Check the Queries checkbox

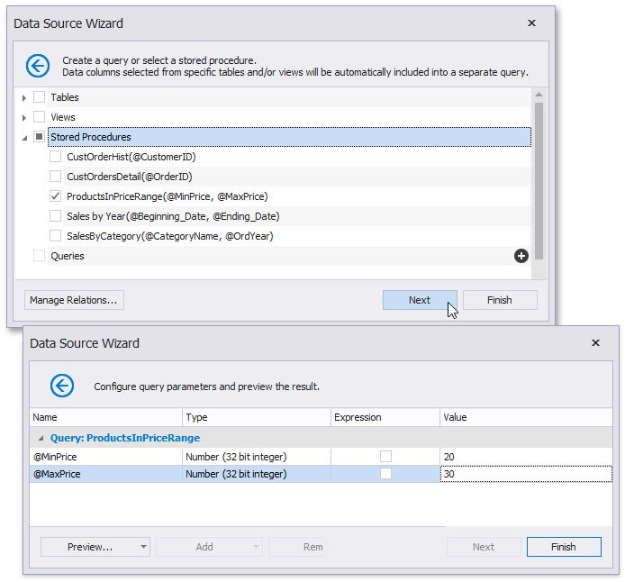coord(39,256)
